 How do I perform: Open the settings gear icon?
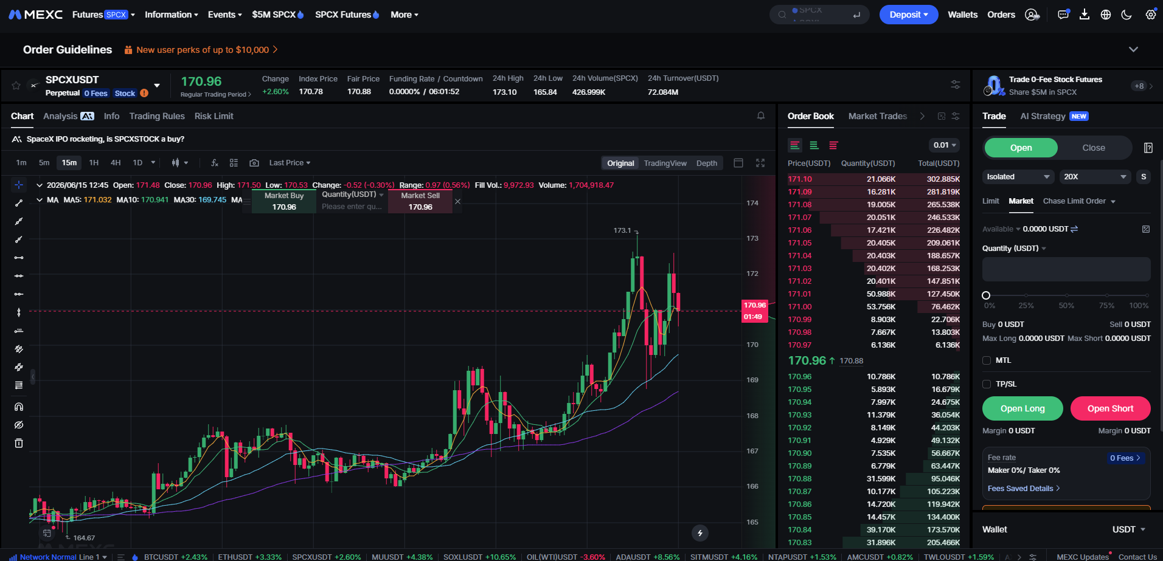1151,15
